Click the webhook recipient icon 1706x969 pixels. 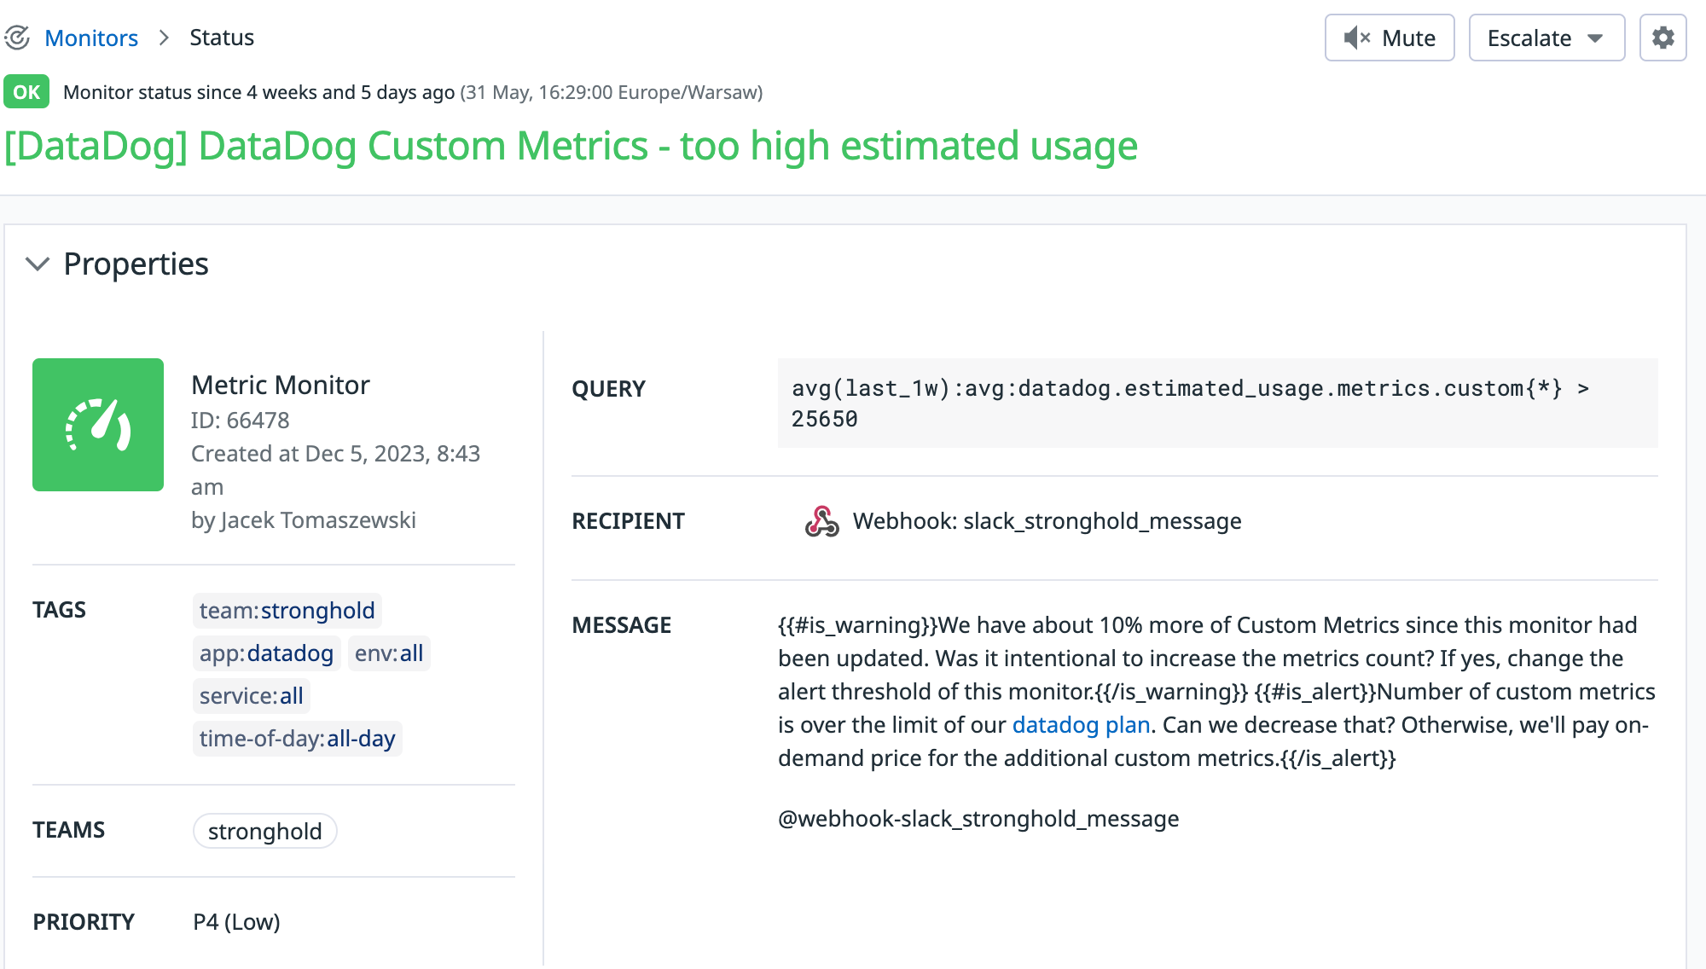[x=822, y=521]
